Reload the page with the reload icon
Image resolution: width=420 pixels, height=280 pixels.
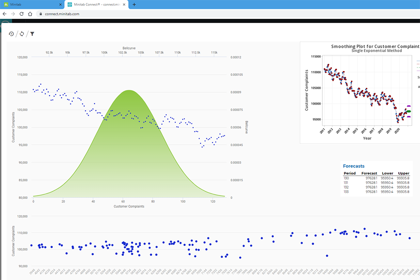click(x=21, y=14)
